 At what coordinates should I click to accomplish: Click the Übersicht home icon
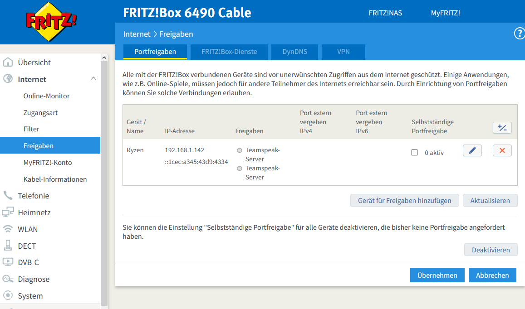pos(8,63)
